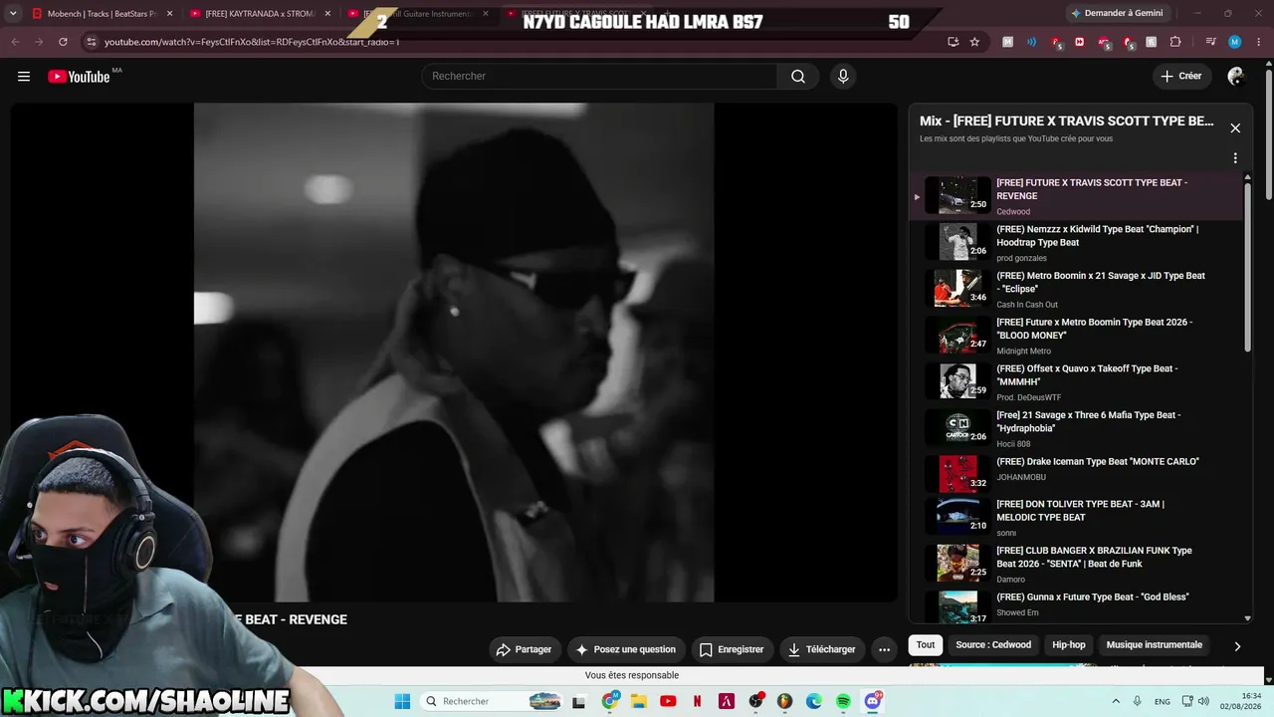Screen dimensions: 1274x717
Task: Close the Mix playlist panel
Action: point(1235,128)
